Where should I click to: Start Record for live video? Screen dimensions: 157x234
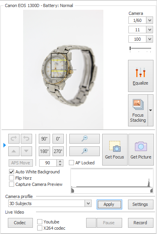click(141, 223)
